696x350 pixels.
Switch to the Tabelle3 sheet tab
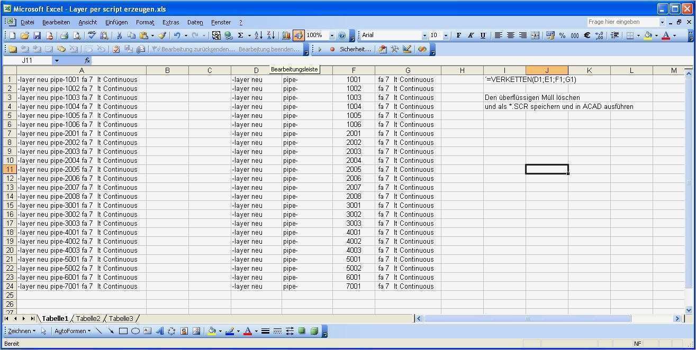click(121, 318)
